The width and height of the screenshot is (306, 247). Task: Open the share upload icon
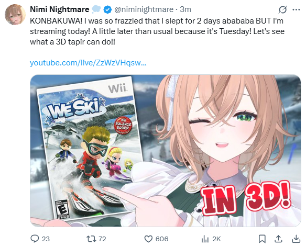point(279,239)
